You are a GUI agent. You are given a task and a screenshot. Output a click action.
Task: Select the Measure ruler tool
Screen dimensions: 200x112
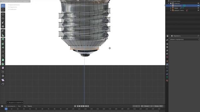point(3,35)
